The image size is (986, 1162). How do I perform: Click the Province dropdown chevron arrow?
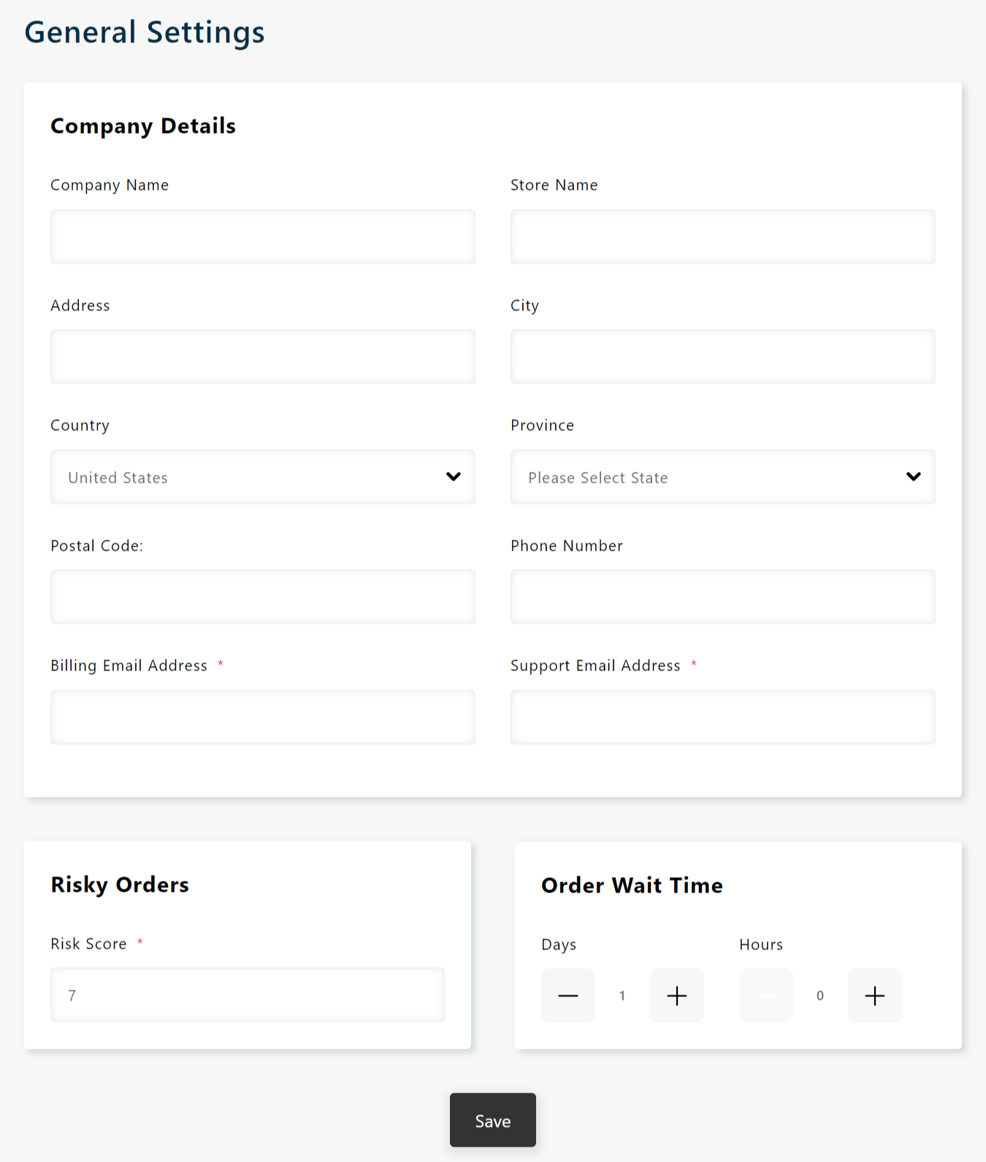tap(914, 477)
